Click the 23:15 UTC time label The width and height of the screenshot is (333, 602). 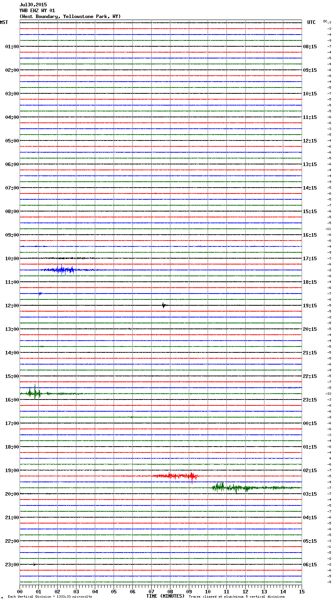pyautogui.click(x=310, y=400)
